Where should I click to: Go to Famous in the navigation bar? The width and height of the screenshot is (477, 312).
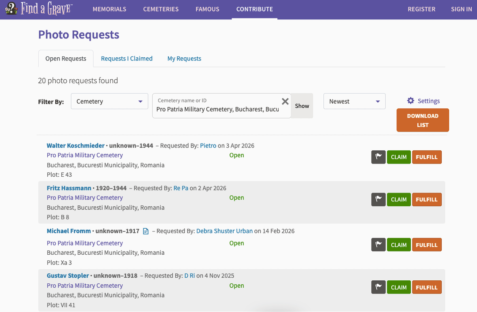click(208, 9)
